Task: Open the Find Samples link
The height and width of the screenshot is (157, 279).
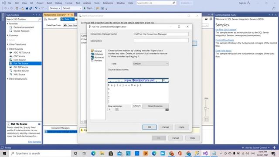Action: tap(34, 142)
